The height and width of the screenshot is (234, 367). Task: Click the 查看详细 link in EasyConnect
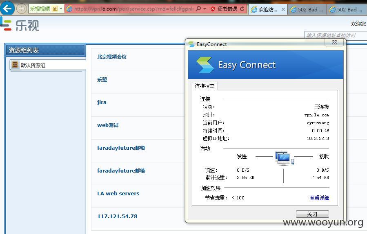pos(319,198)
